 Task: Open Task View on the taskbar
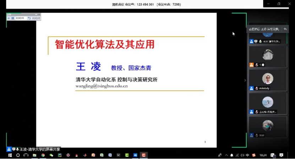pyautogui.click(x=26, y=155)
